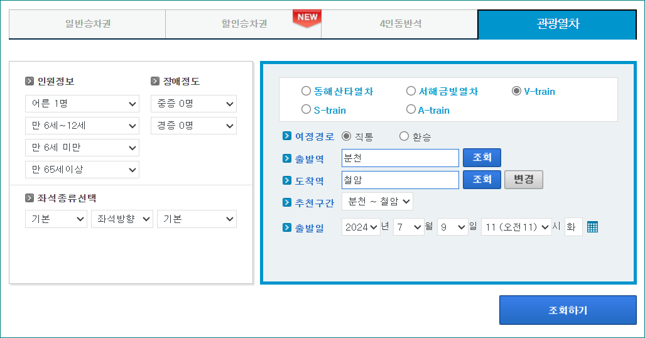This screenshot has width=645, height=338.
Task: Click the 변경 swap stations button
Action: [x=524, y=180]
